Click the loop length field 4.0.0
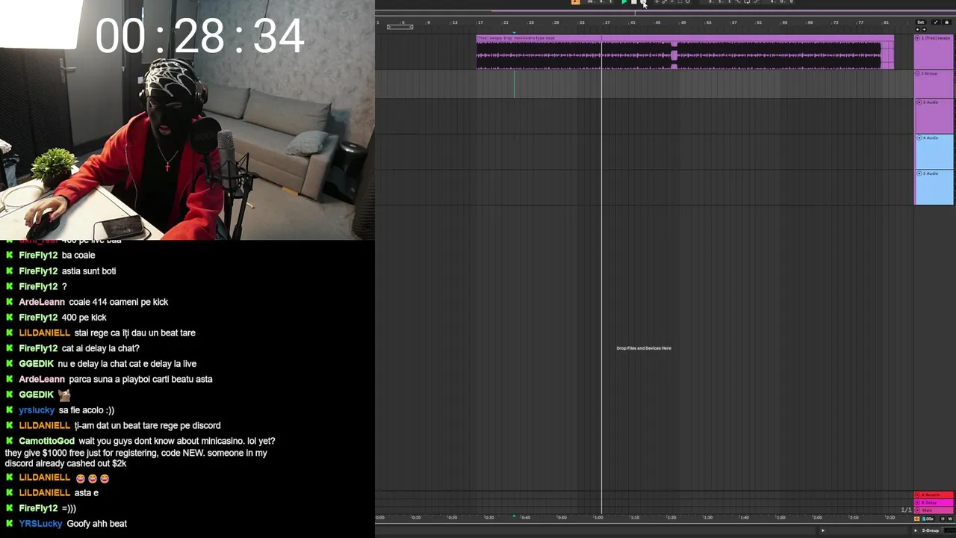 [x=782, y=2]
